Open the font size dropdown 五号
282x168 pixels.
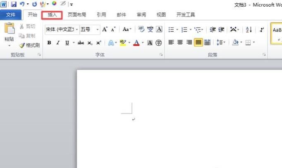[x=97, y=29]
